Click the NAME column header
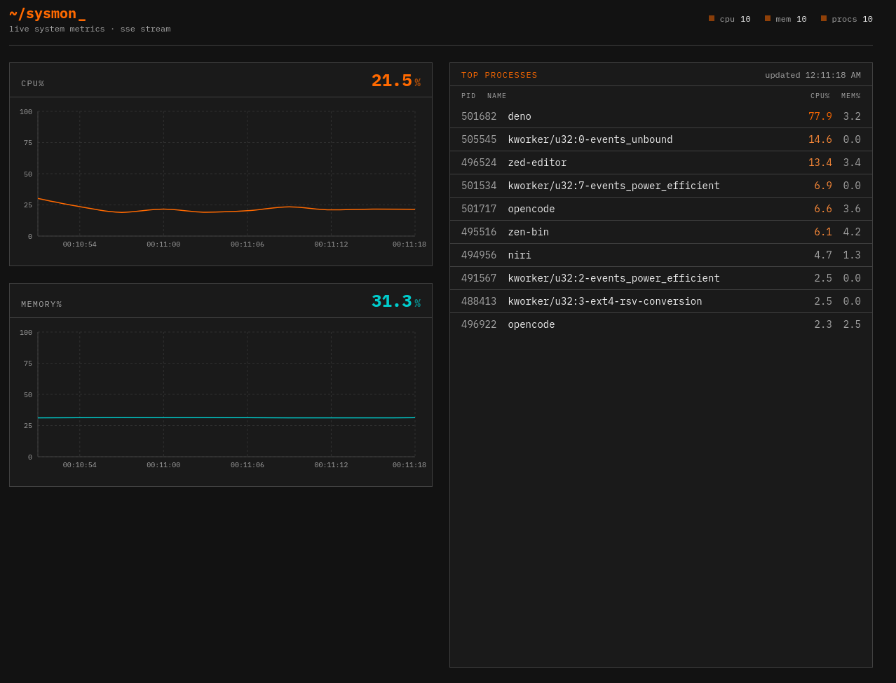Image resolution: width=896 pixels, height=683 pixels. pos(497,97)
